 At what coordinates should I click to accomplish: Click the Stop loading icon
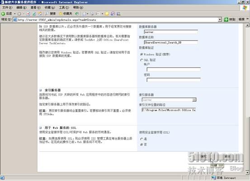point(28,14)
